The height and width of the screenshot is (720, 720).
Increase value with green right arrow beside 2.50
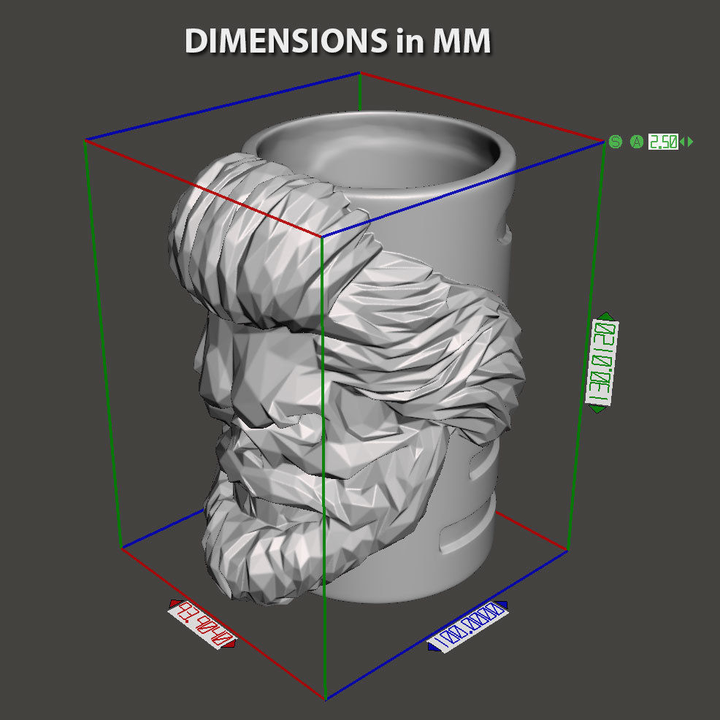point(690,142)
